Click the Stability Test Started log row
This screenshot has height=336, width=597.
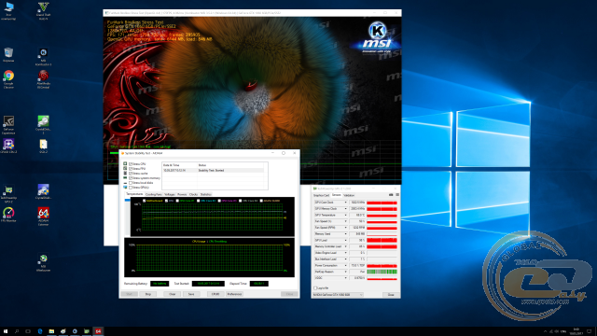tap(214, 170)
